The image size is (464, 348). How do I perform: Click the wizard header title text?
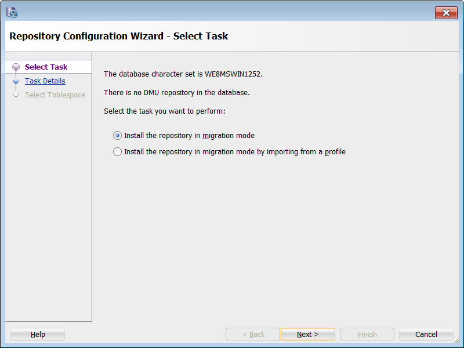pos(119,36)
